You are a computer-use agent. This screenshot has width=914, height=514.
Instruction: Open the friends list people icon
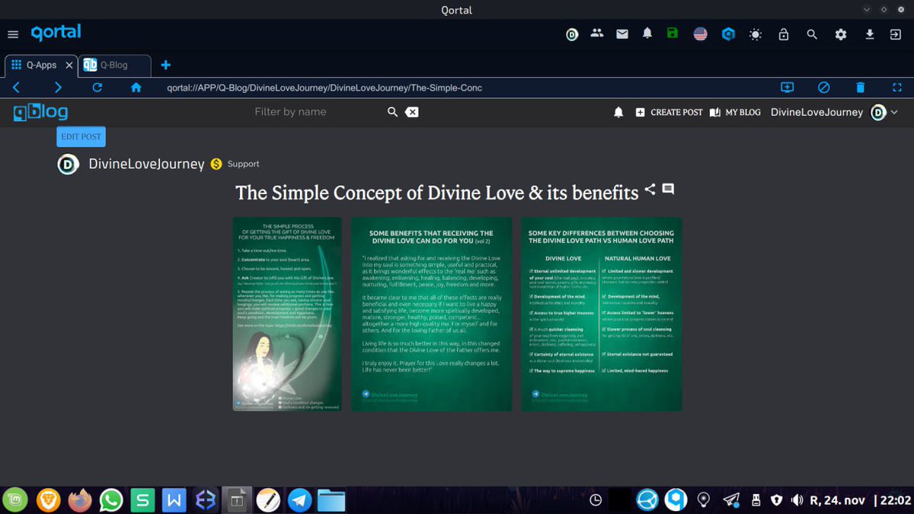point(597,34)
